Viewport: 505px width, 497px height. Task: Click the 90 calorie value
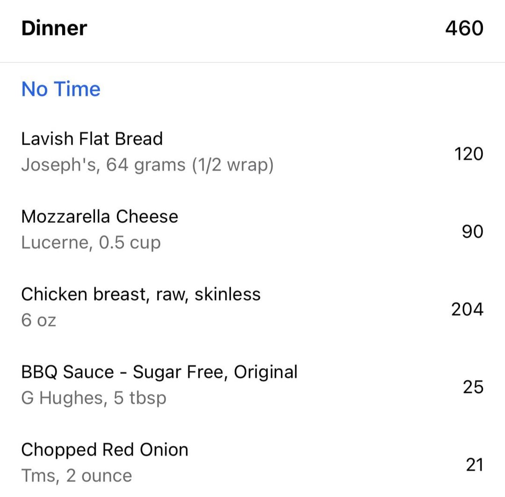click(x=472, y=231)
